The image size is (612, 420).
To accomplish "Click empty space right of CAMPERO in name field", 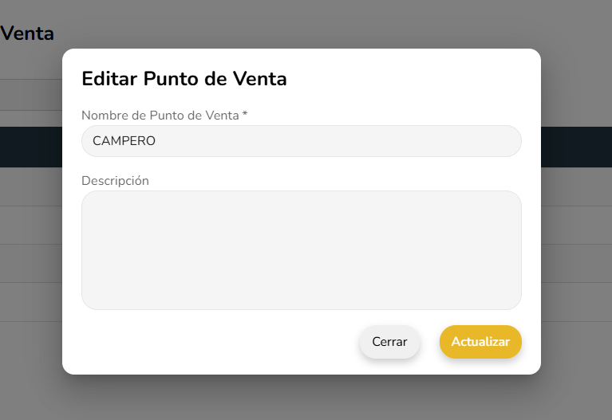I will pyautogui.click(x=359, y=141).
